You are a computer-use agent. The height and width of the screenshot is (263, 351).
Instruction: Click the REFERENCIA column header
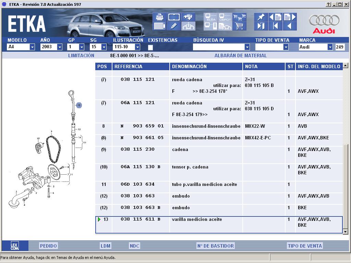coord(141,66)
